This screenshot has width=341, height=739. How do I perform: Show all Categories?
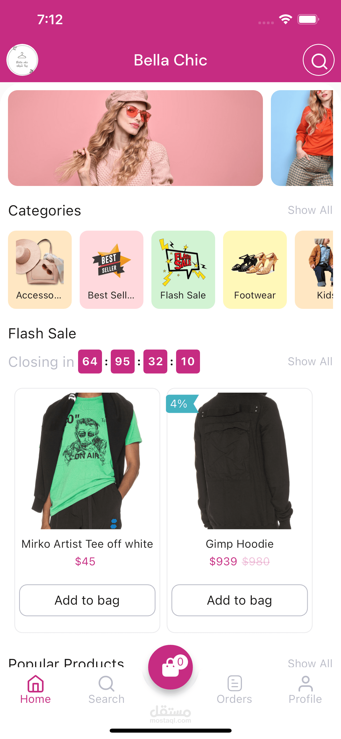(310, 210)
